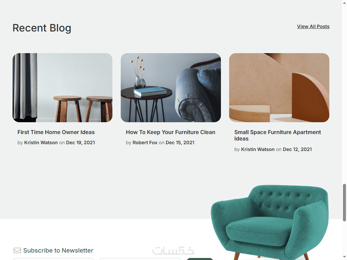Viewport: 347px width, 260px height.
Task: Visit author Robert Fox profile link
Action: pyautogui.click(x=145, y=143)
